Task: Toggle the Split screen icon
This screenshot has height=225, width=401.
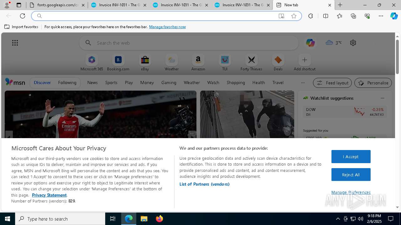Action: point(325,16)
